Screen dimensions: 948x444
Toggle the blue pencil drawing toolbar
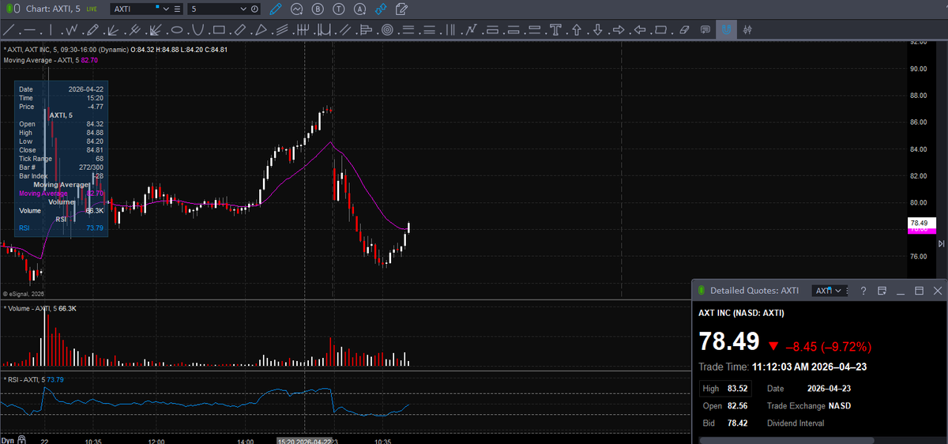275,9
